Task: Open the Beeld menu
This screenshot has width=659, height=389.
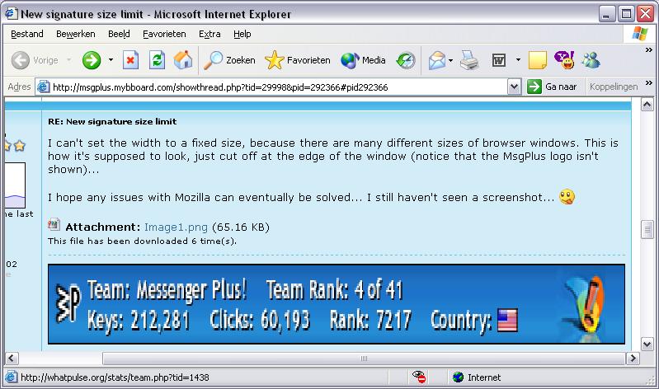Action: 119,34
